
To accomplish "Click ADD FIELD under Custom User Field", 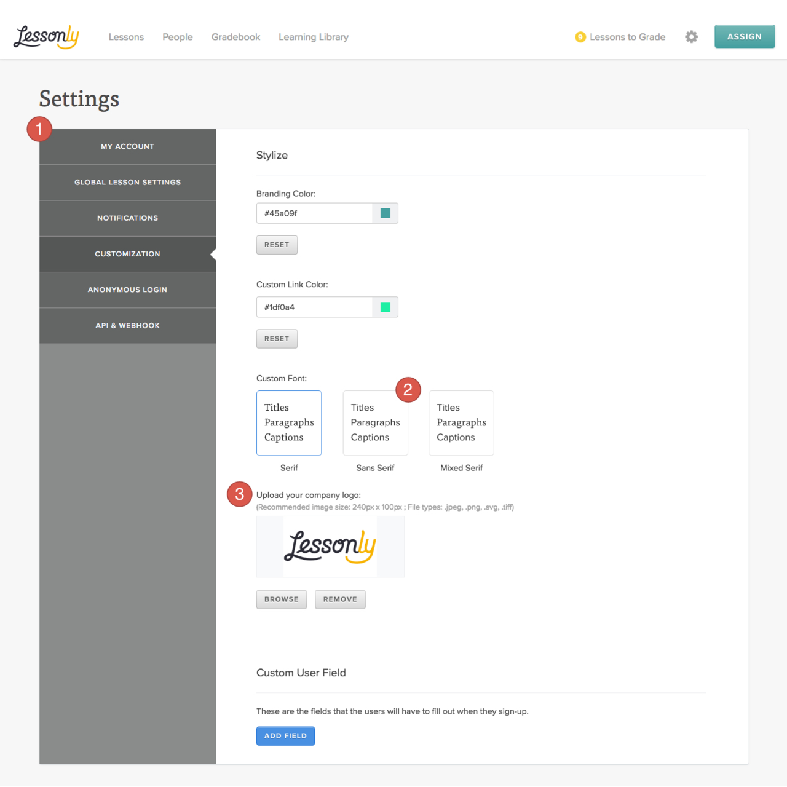I will click(285, 735).
